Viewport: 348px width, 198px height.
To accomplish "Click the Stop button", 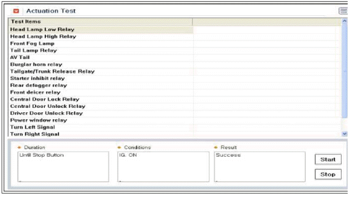I will click(328, 174).
